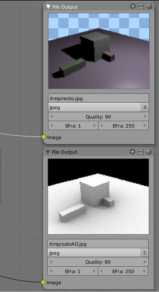This screenshot has height=292, width=159.
Task: Select File Output title of soloAO.jpg node
Action: (64, 152)
